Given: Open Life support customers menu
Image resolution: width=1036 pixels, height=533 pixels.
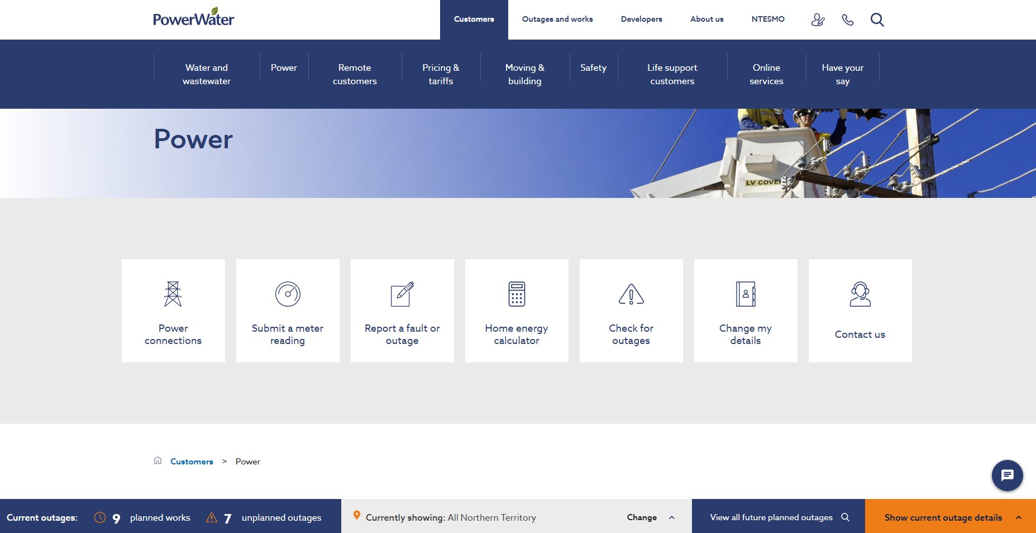Looking at the screenshot, I should click(672, 74).
